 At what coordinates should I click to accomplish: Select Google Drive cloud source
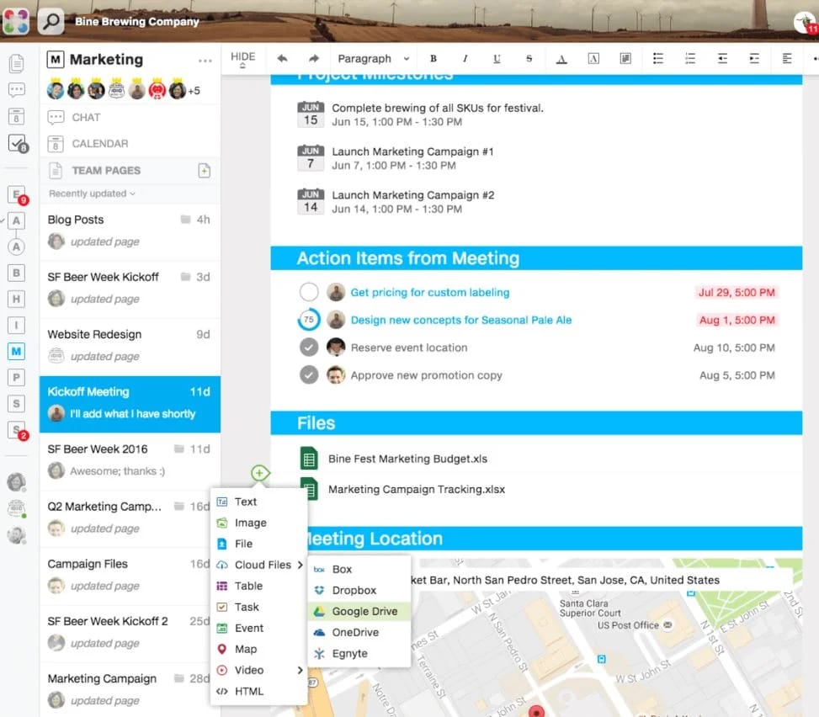point(359,611)
